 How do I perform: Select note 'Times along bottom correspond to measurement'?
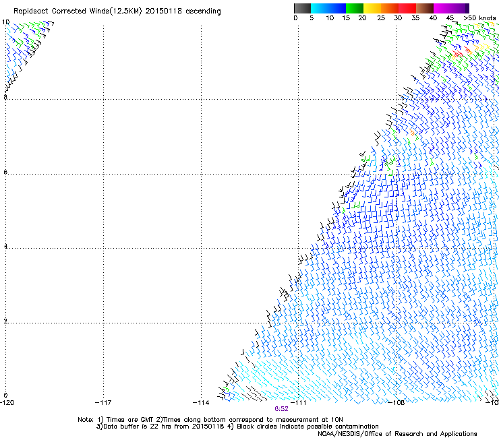pyautogui.click(x=240, y=420)
